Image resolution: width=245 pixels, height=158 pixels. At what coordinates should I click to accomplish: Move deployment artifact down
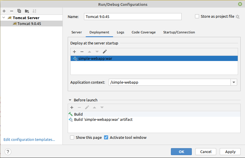[x=97, y=52]
